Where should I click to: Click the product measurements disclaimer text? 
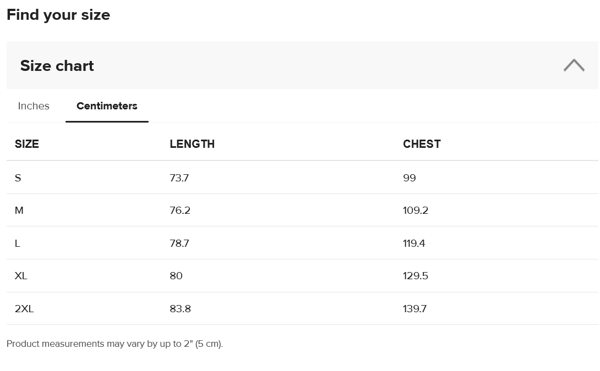click(x=114, y=344)
